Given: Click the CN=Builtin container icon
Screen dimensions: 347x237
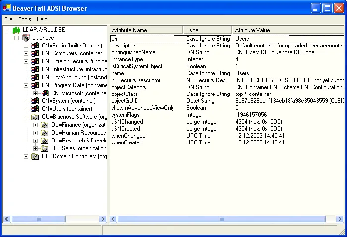Looking at the screenshot, I should pos(35,46).
